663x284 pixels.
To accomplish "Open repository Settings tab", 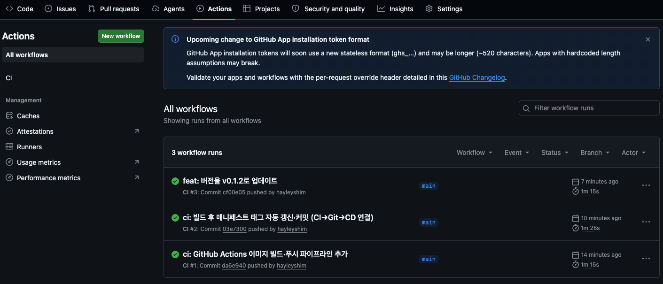I will (444, 9).
